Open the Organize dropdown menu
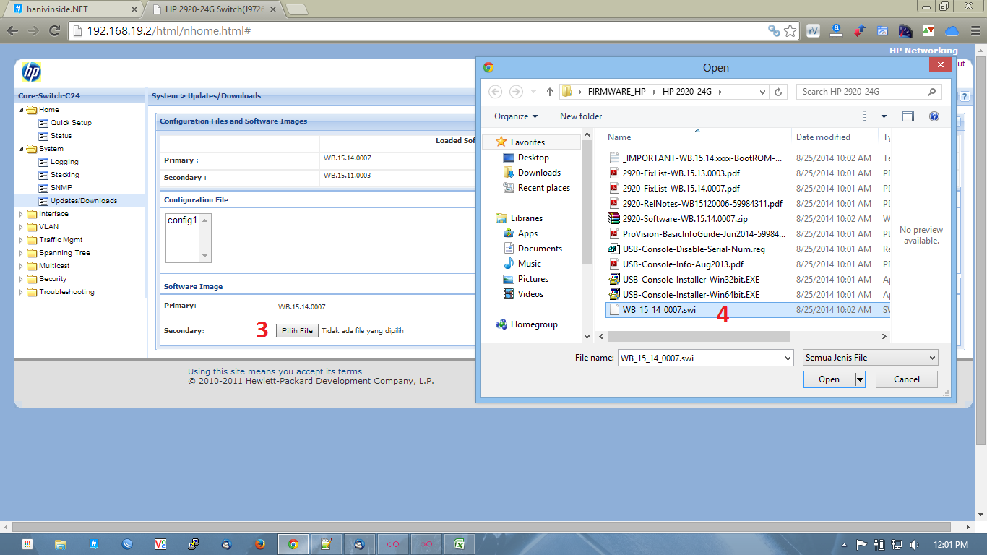 514,116
